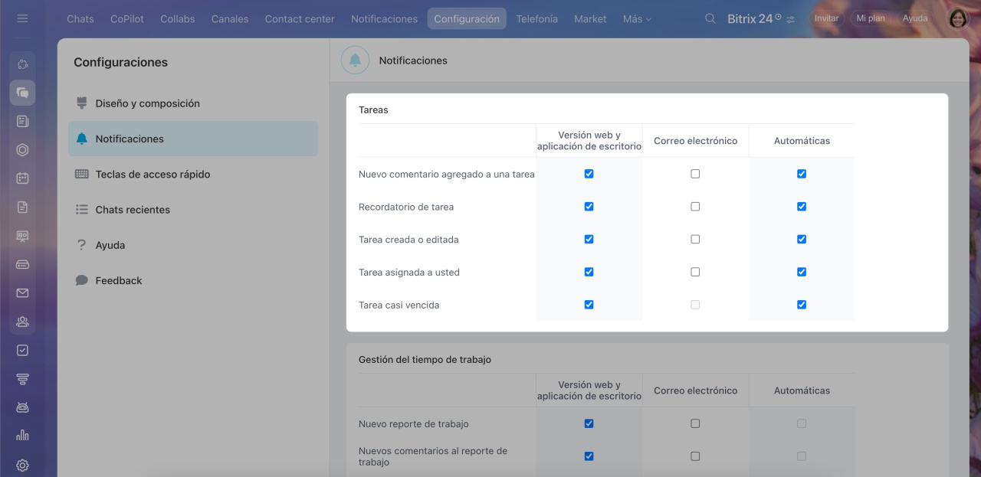Open the calendar icon in the left rail
The width and height of the screenshot is (981, 477).
point(22,178)
